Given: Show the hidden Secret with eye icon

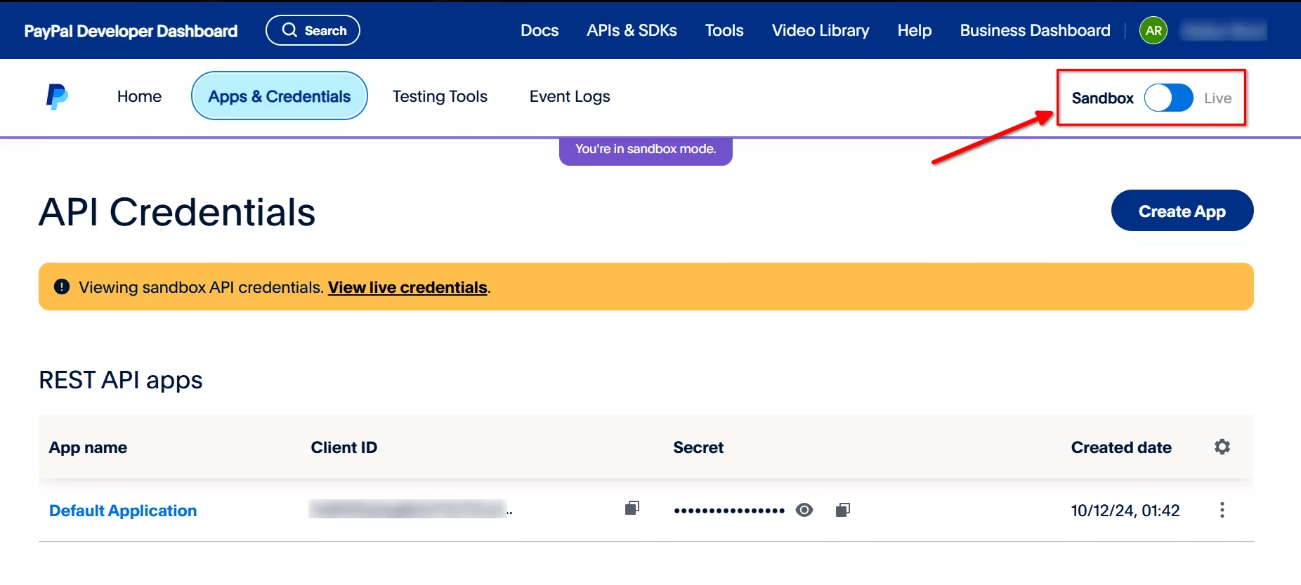Looking at the screenshot, I should click(804, 510).
